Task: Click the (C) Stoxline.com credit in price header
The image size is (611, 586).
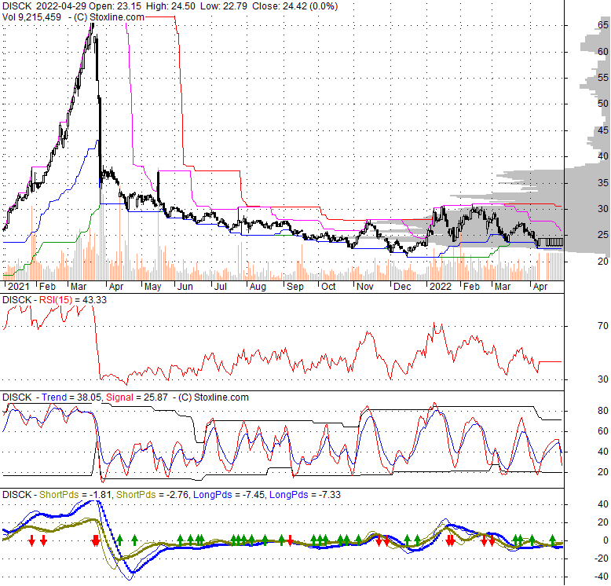Action: [108, 17]
